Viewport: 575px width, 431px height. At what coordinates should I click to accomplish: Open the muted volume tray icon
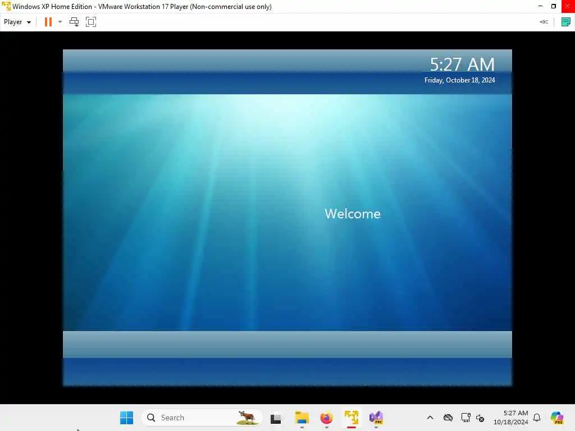point(481,418)
